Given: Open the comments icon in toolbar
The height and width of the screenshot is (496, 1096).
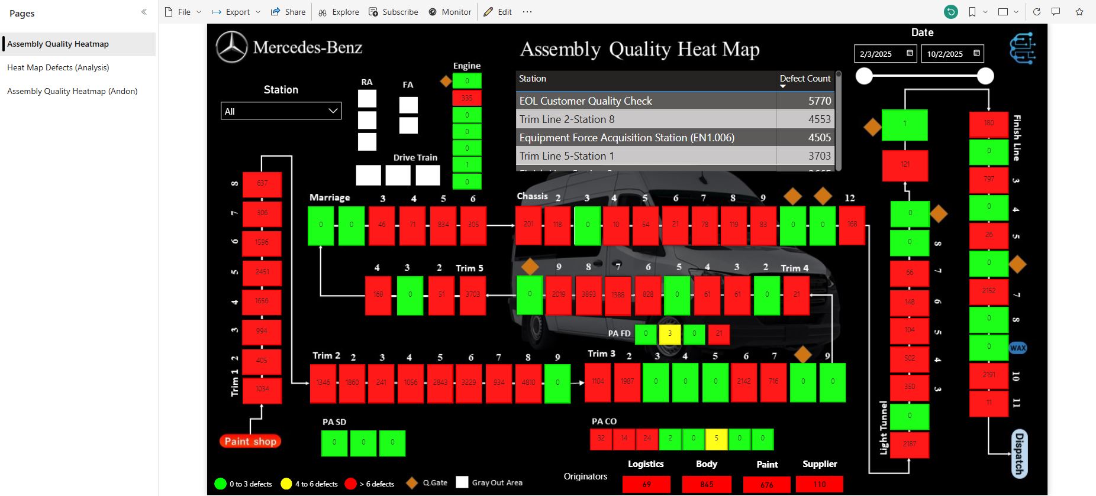Looking at the screenshot, I should [x=1056, y=12].
